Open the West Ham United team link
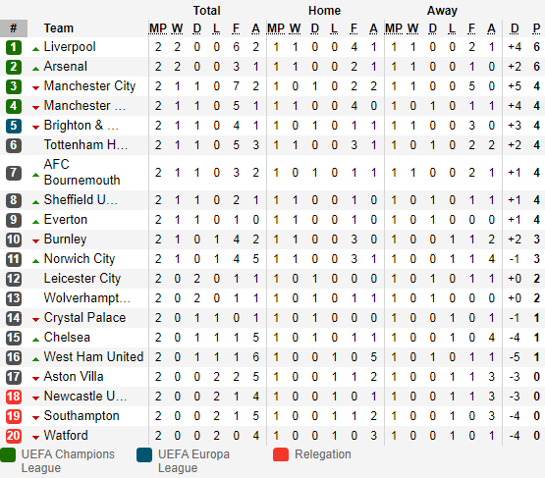This screenshot has height=478, width=545. coord(93,356)
